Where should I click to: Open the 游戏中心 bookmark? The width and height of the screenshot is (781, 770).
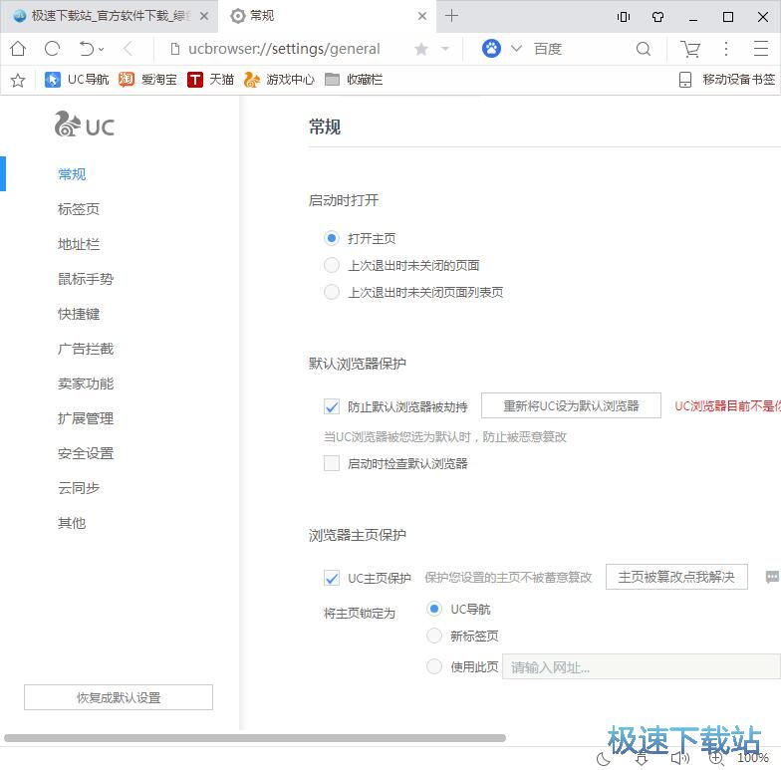279,80
